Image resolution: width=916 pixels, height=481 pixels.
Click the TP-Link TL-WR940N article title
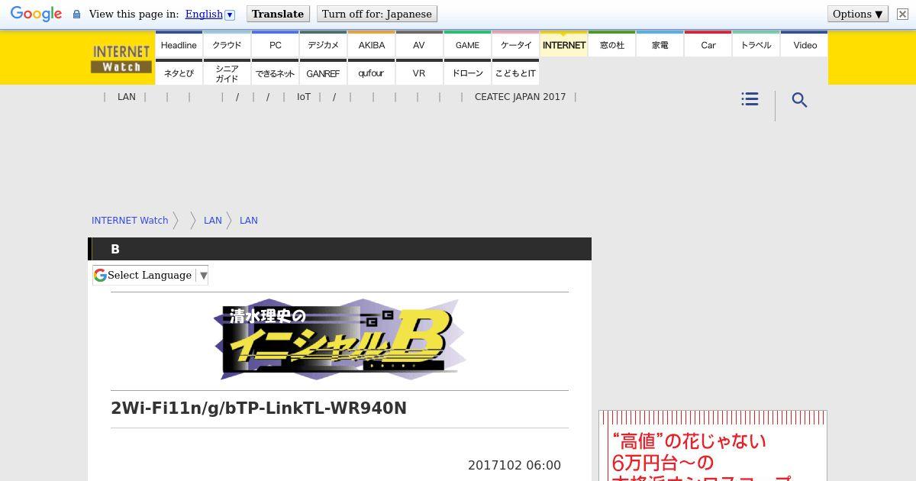[259, 408]
